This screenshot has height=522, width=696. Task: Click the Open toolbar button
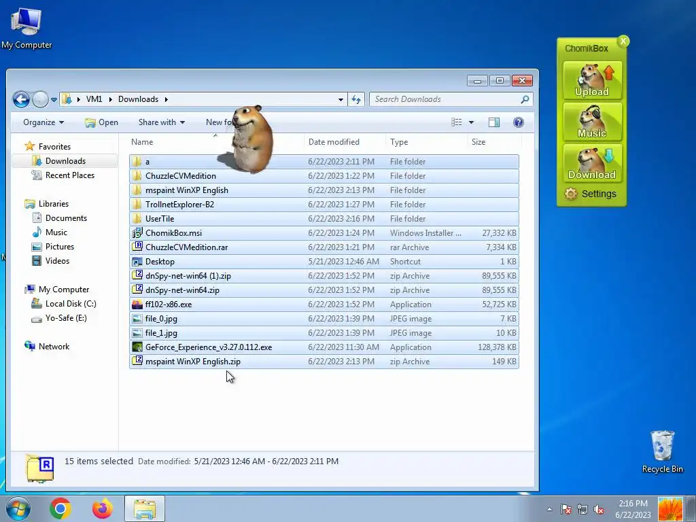[101, 122]
